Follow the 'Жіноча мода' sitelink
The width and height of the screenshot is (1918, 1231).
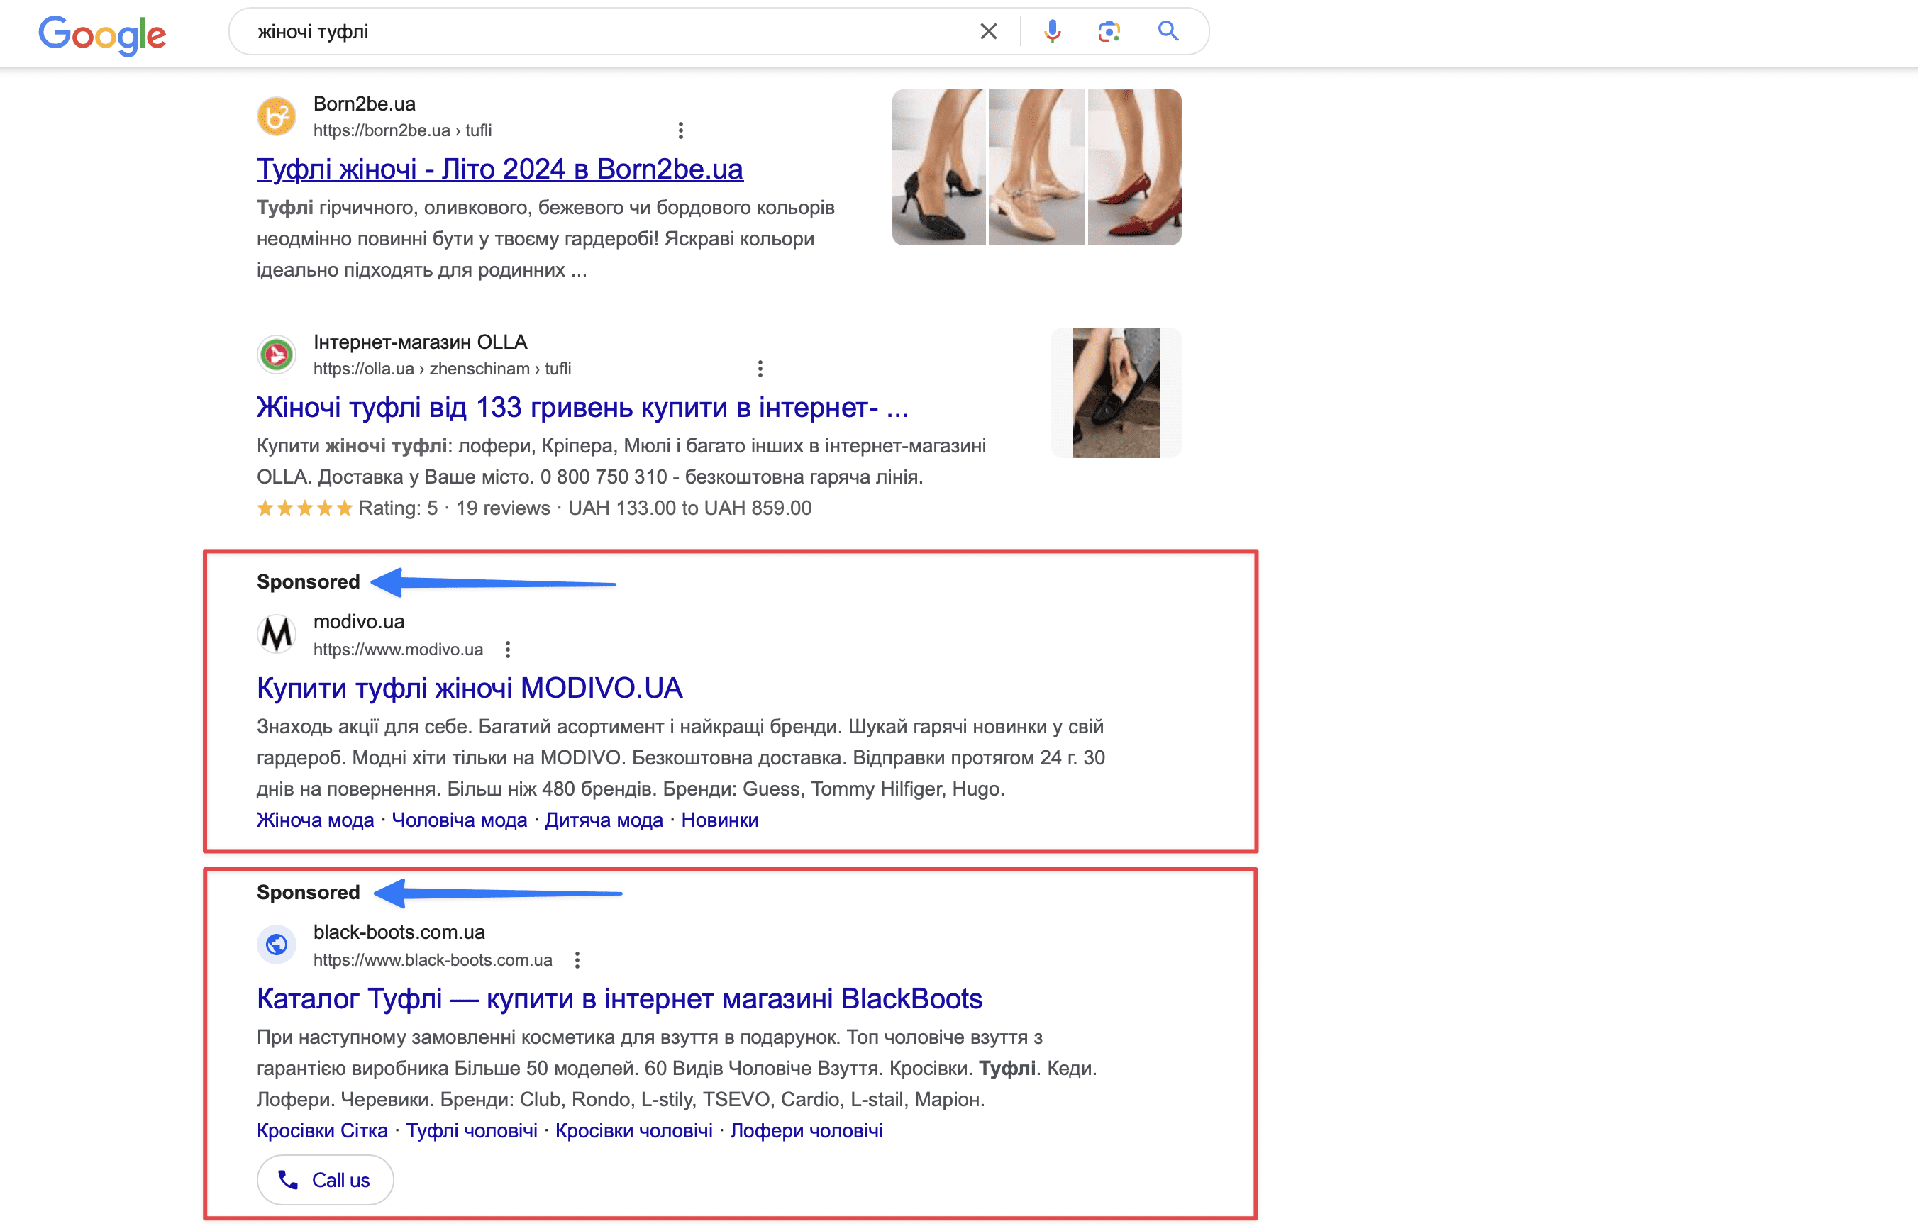coord(315,820)
